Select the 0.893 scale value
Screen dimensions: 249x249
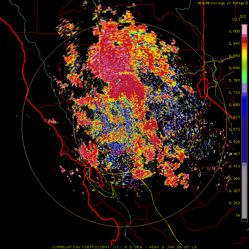(234, 56)
